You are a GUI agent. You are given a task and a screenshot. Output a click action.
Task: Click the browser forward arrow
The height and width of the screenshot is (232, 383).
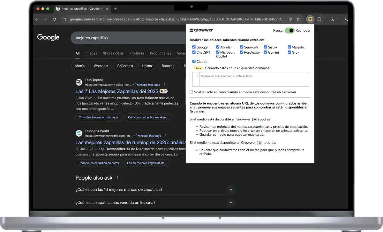pyautogui.click(x=46, y=19)
